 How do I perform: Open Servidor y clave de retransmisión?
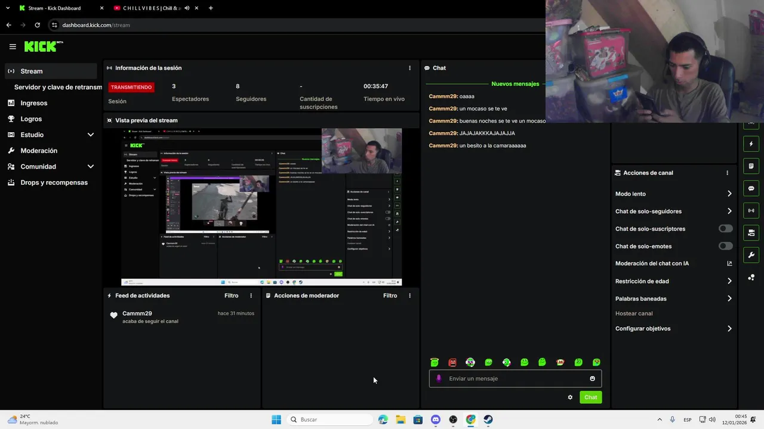click(x=58, y=87)
